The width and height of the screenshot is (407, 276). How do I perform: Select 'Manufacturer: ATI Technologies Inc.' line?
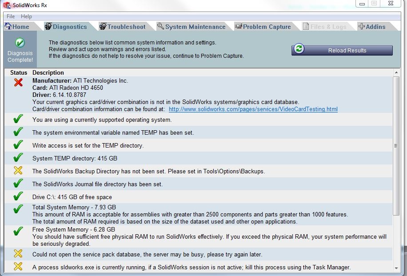[x=80, y=81]
